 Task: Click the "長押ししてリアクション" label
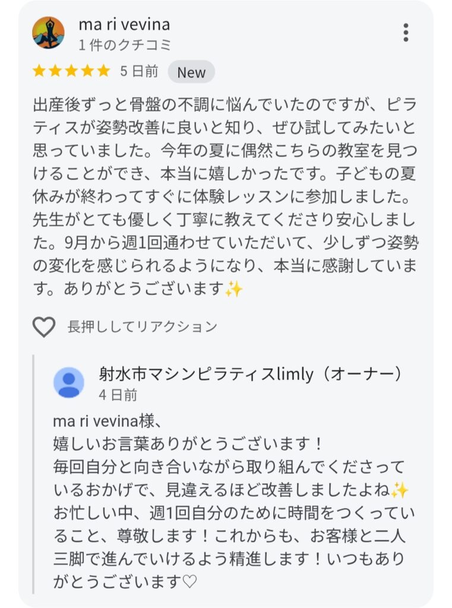[143, 327]
